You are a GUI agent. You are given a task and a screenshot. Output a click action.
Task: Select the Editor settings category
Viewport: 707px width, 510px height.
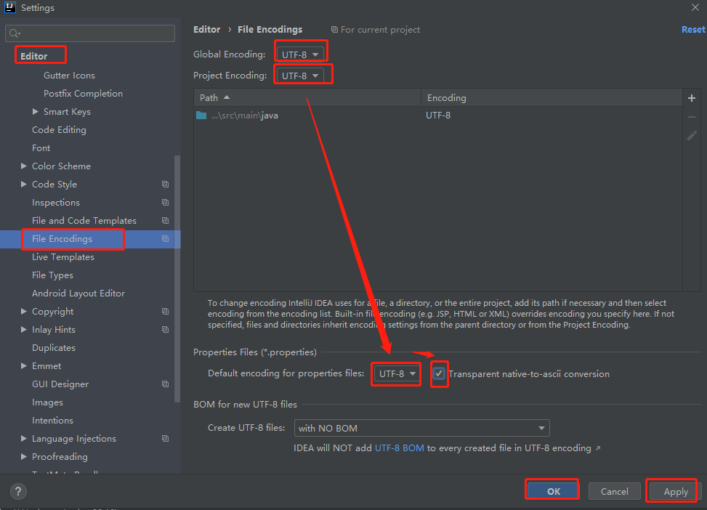pyautogui.click(x=34, y=56)
